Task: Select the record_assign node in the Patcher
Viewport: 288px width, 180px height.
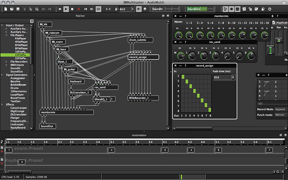Action: pyautogui.click(x=143, y=57)
